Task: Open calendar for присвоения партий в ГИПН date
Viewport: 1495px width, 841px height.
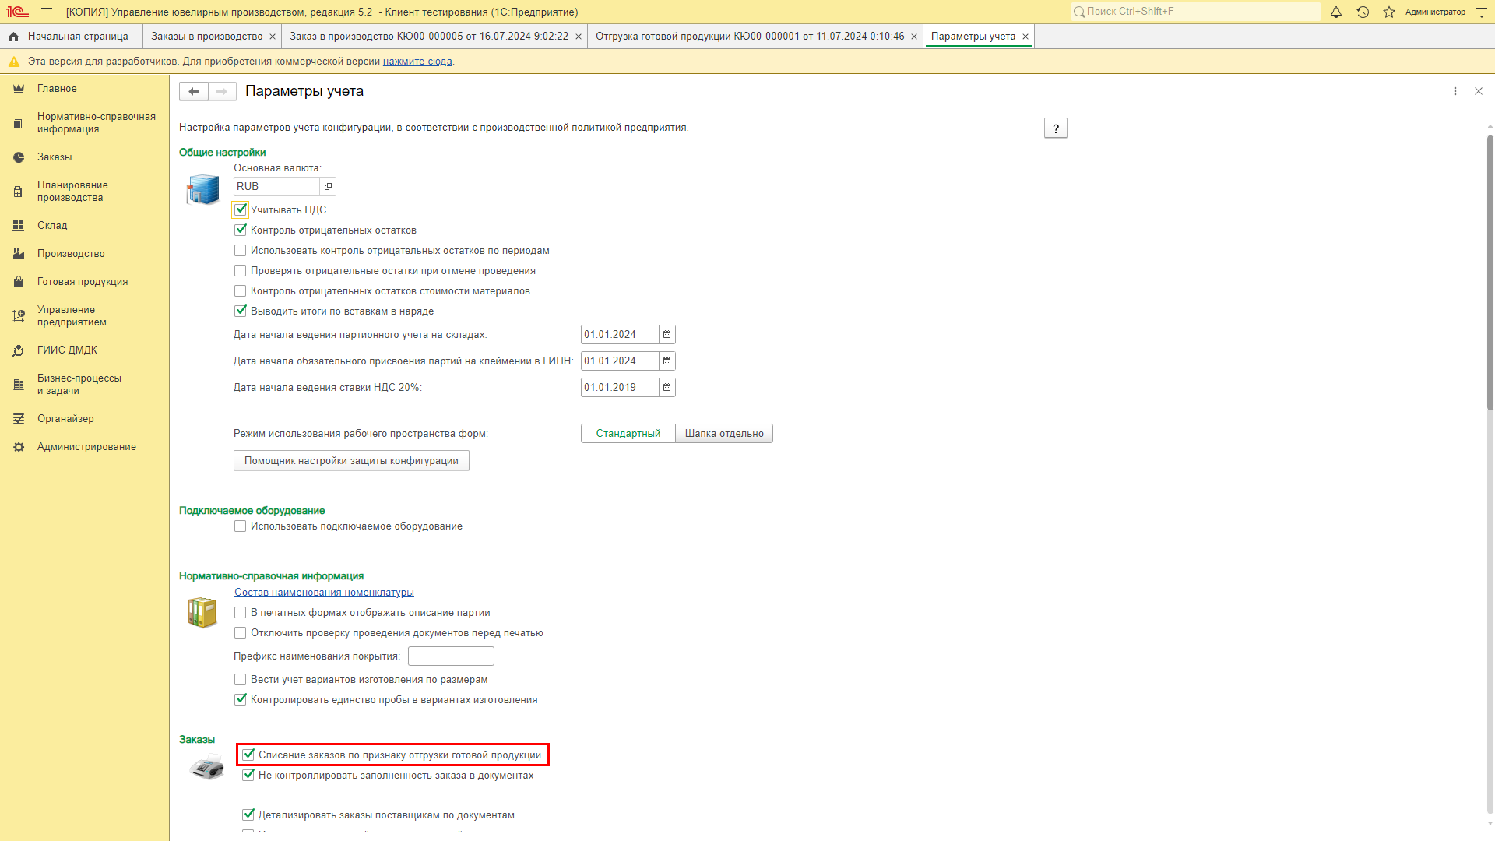Action: click(667, 361)
